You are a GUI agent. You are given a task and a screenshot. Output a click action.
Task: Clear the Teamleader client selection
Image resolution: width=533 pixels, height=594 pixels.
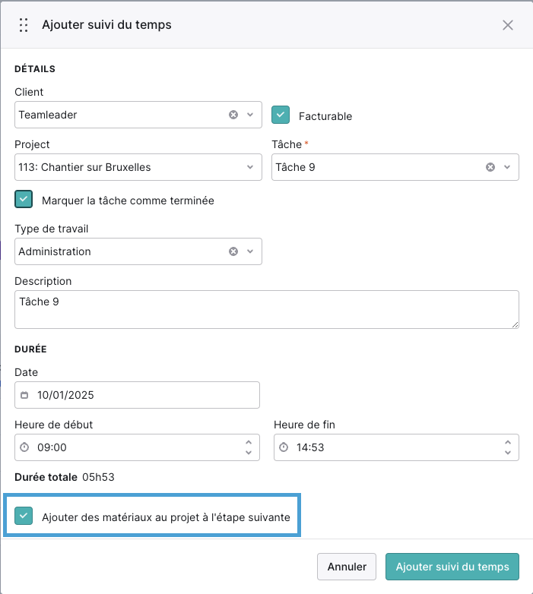point(233,115)
